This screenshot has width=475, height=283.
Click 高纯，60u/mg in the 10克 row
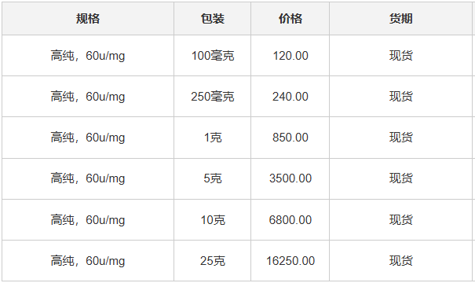[x=88, y=219]
